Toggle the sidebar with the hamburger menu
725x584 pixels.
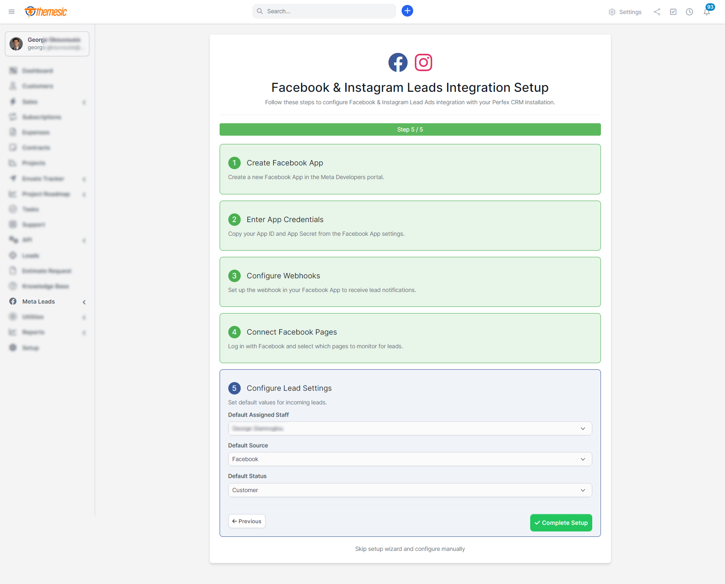[x=12, y=12]
